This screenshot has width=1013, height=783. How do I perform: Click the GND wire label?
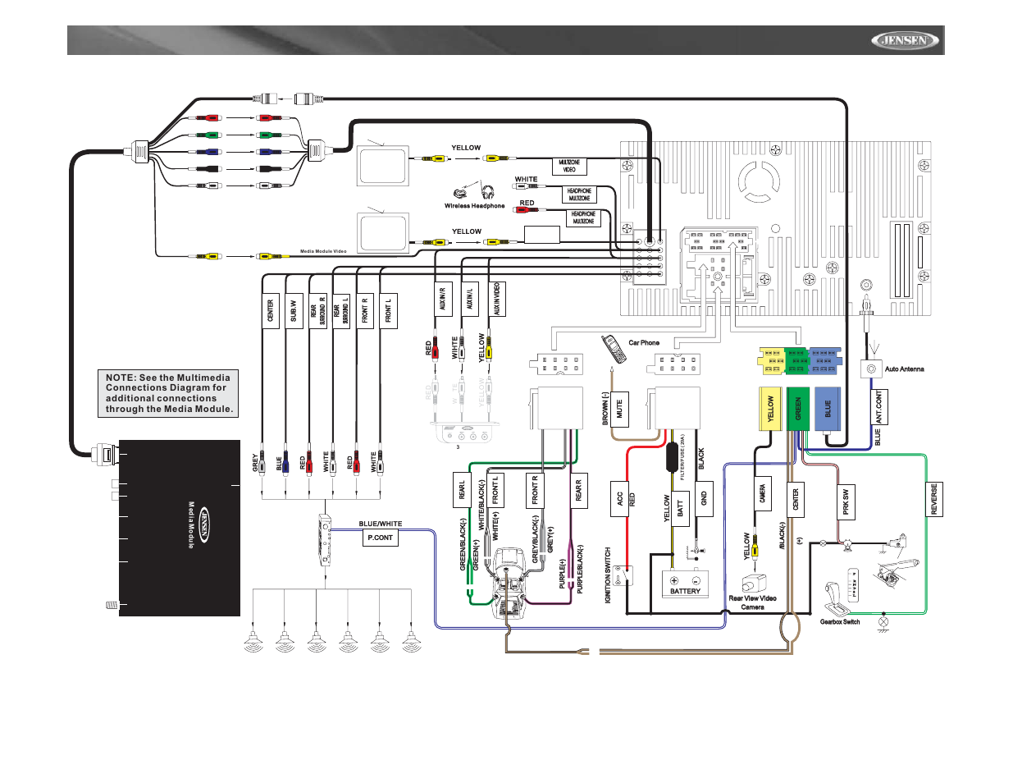coord(704,498)
